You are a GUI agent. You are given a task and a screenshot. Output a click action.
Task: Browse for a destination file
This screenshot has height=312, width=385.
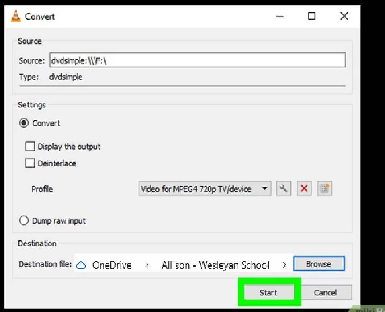[x=319, y=264]
